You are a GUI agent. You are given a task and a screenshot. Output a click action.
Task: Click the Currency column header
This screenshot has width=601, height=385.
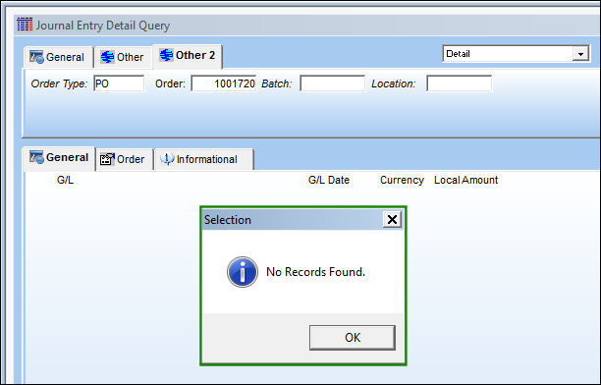tap(402, 181)
